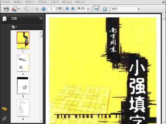Screen dimensions: 166x124
Task: Click the page number field
Action: (x=51, y=9)
